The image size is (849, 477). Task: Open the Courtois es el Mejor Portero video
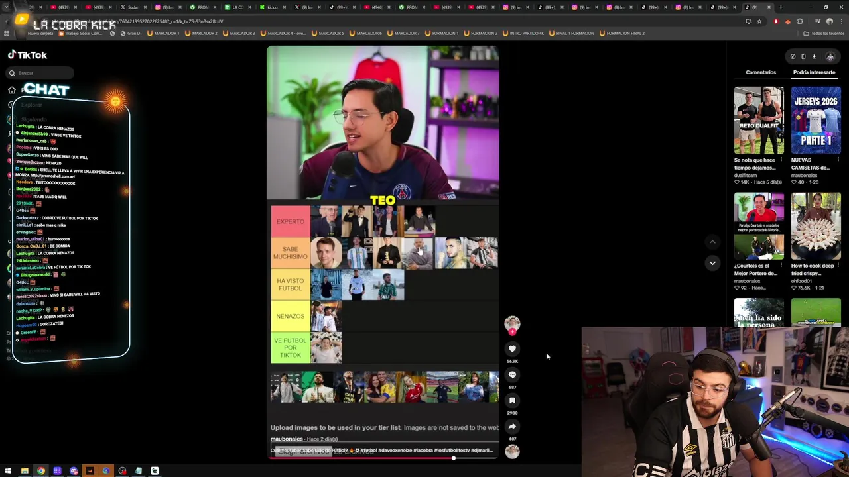[x=759, y=227]
